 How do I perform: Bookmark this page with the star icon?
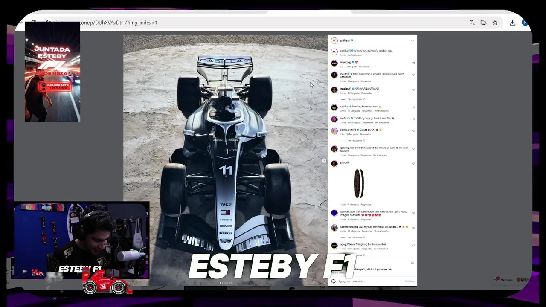[495, 23]
